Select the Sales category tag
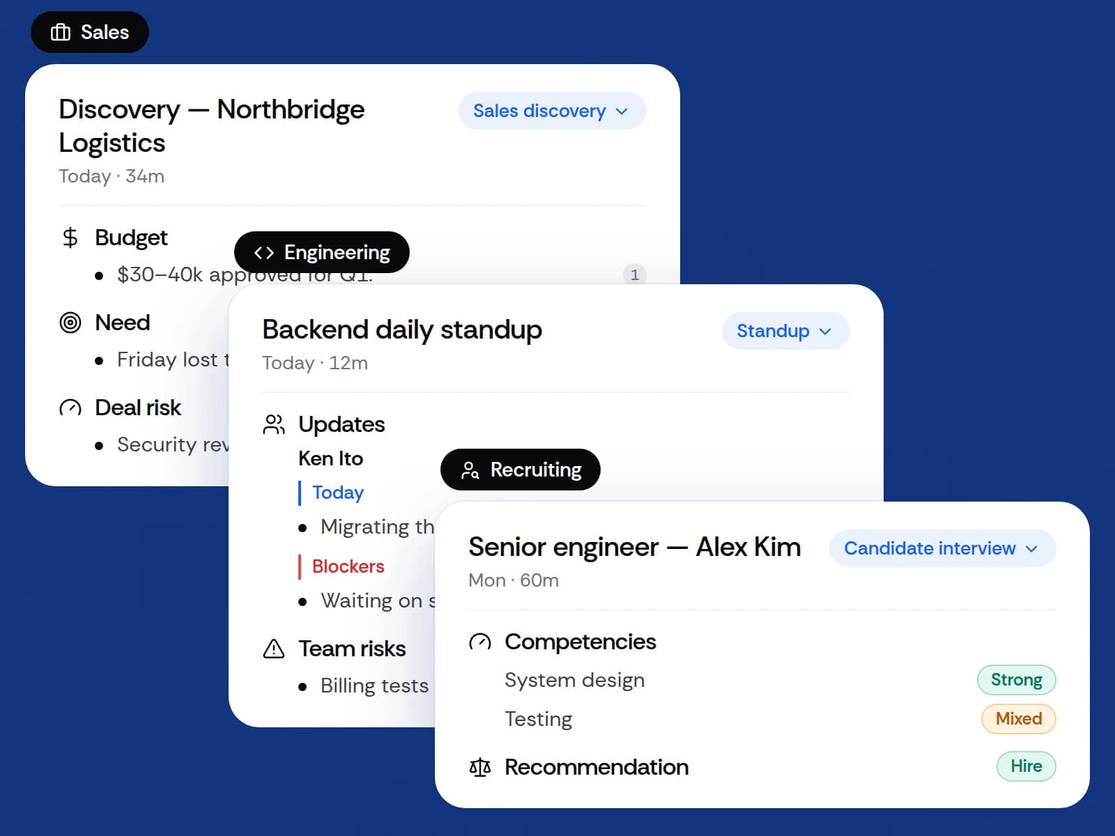 (x=90, y=32)
